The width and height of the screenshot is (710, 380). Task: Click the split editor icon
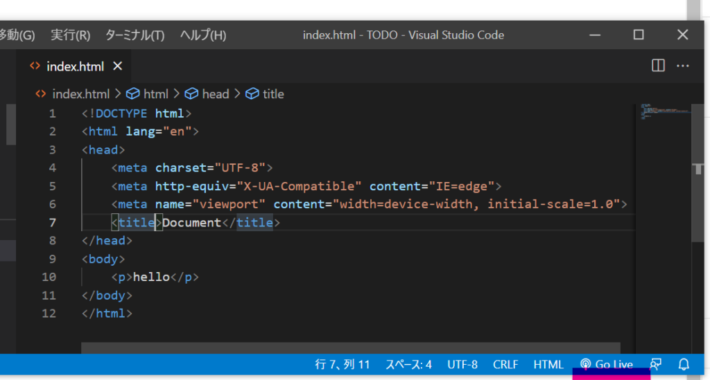coord(658,66)
